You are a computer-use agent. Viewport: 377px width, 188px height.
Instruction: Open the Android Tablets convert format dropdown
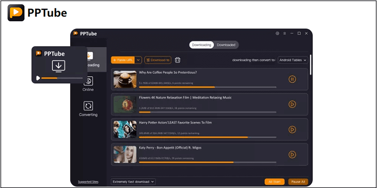pyautogui.click(x=293, y=60)
